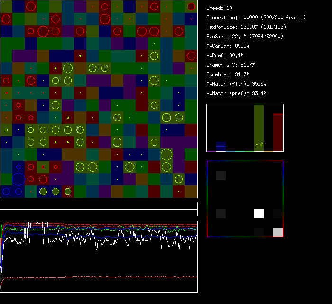
Task: Click the Cramer's V statistic
Action: (231, 65)
